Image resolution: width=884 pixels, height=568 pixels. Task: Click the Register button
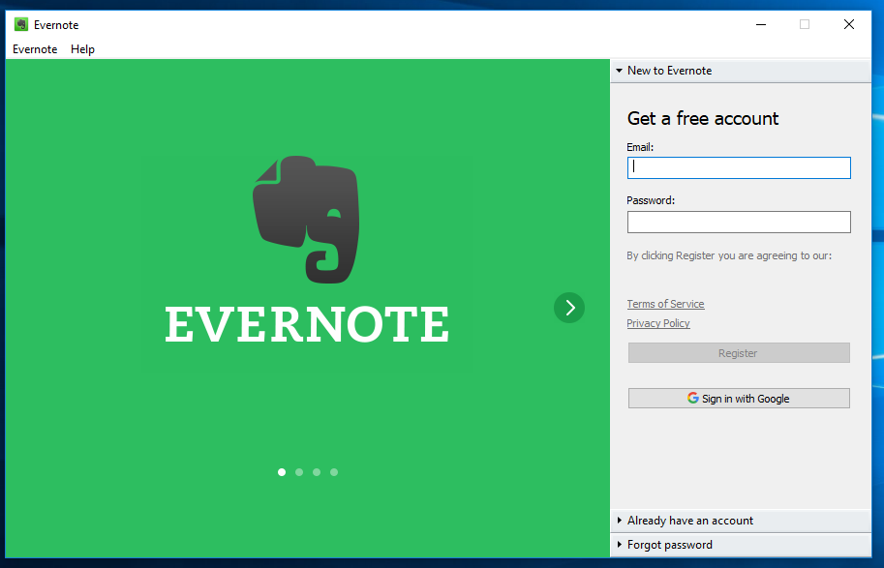[739, 353]
